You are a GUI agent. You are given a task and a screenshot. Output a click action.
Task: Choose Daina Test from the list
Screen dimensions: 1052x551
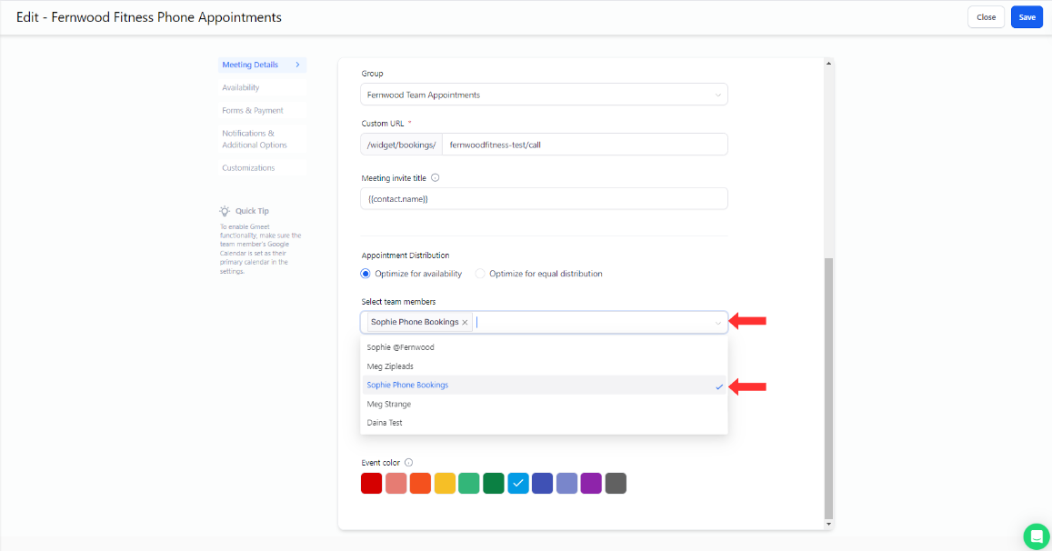[544, 423]
